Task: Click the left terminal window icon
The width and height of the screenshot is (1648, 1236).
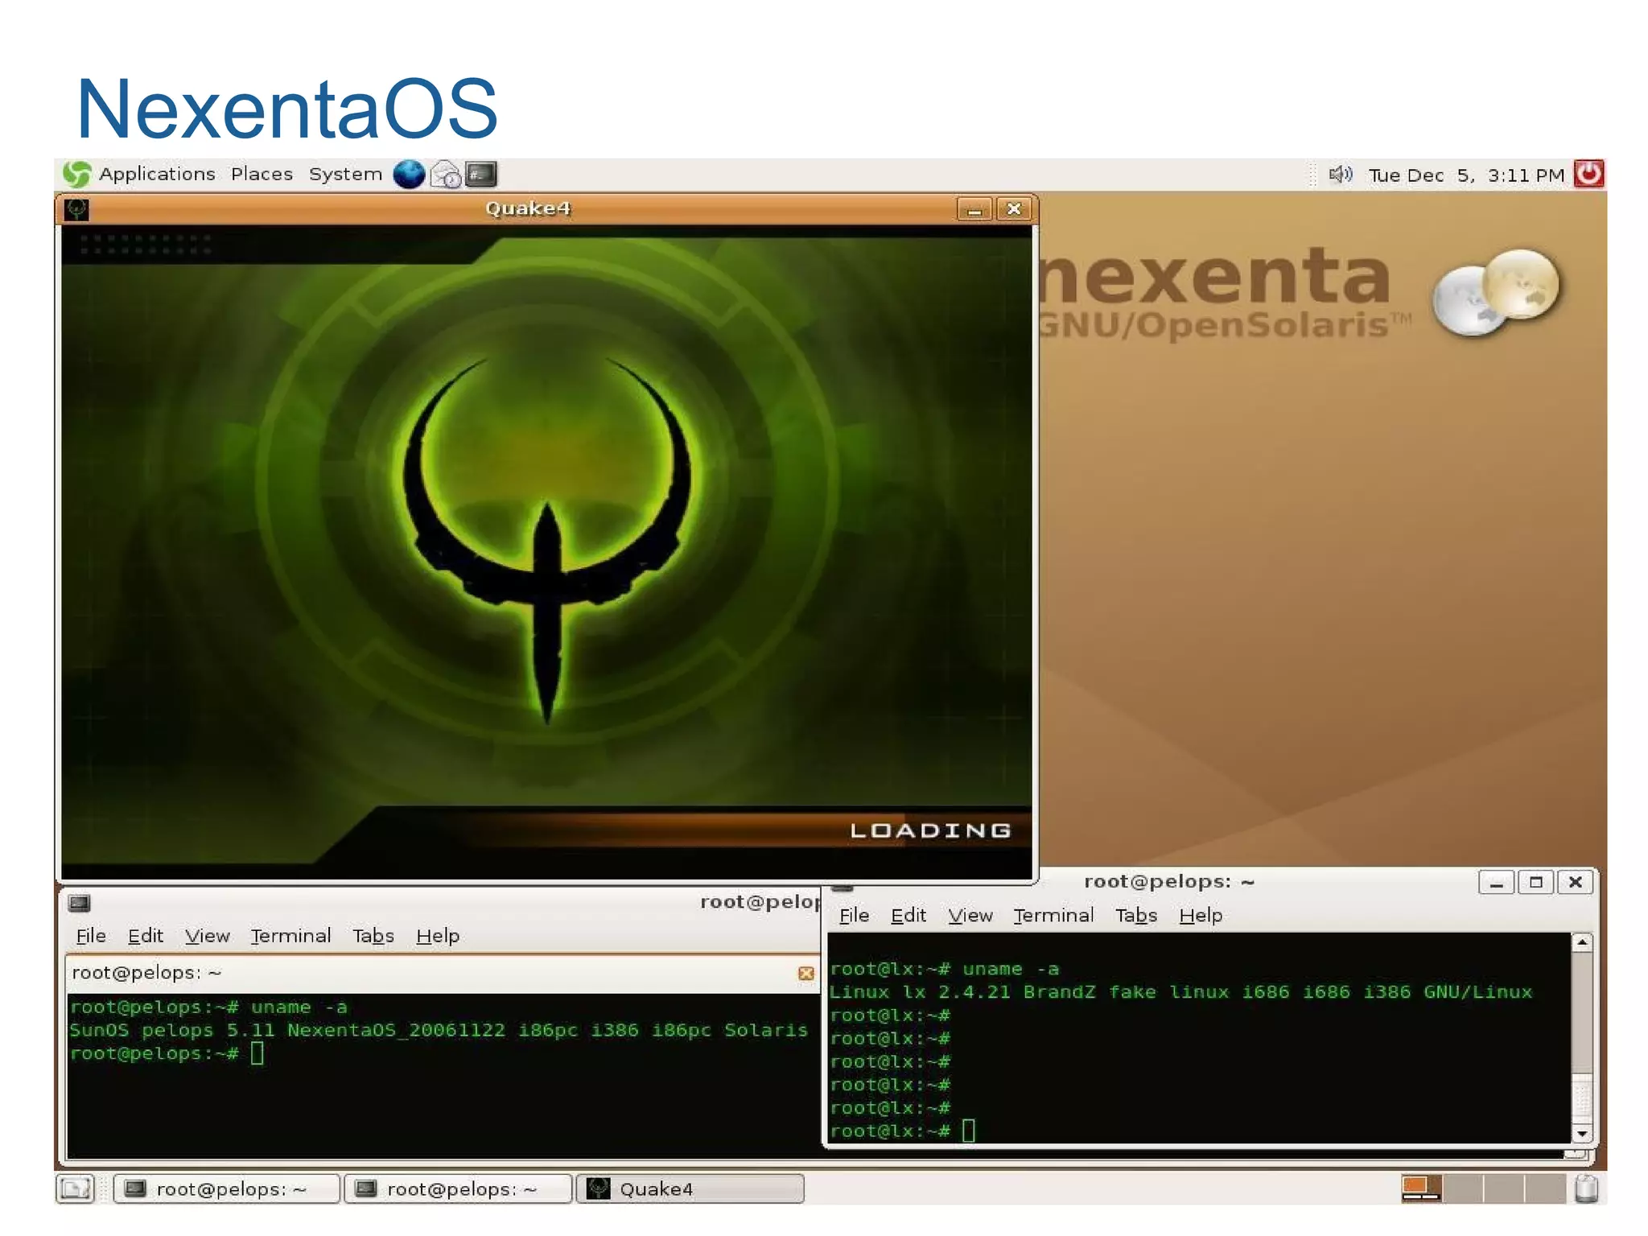Action: (x=79, y=903)
